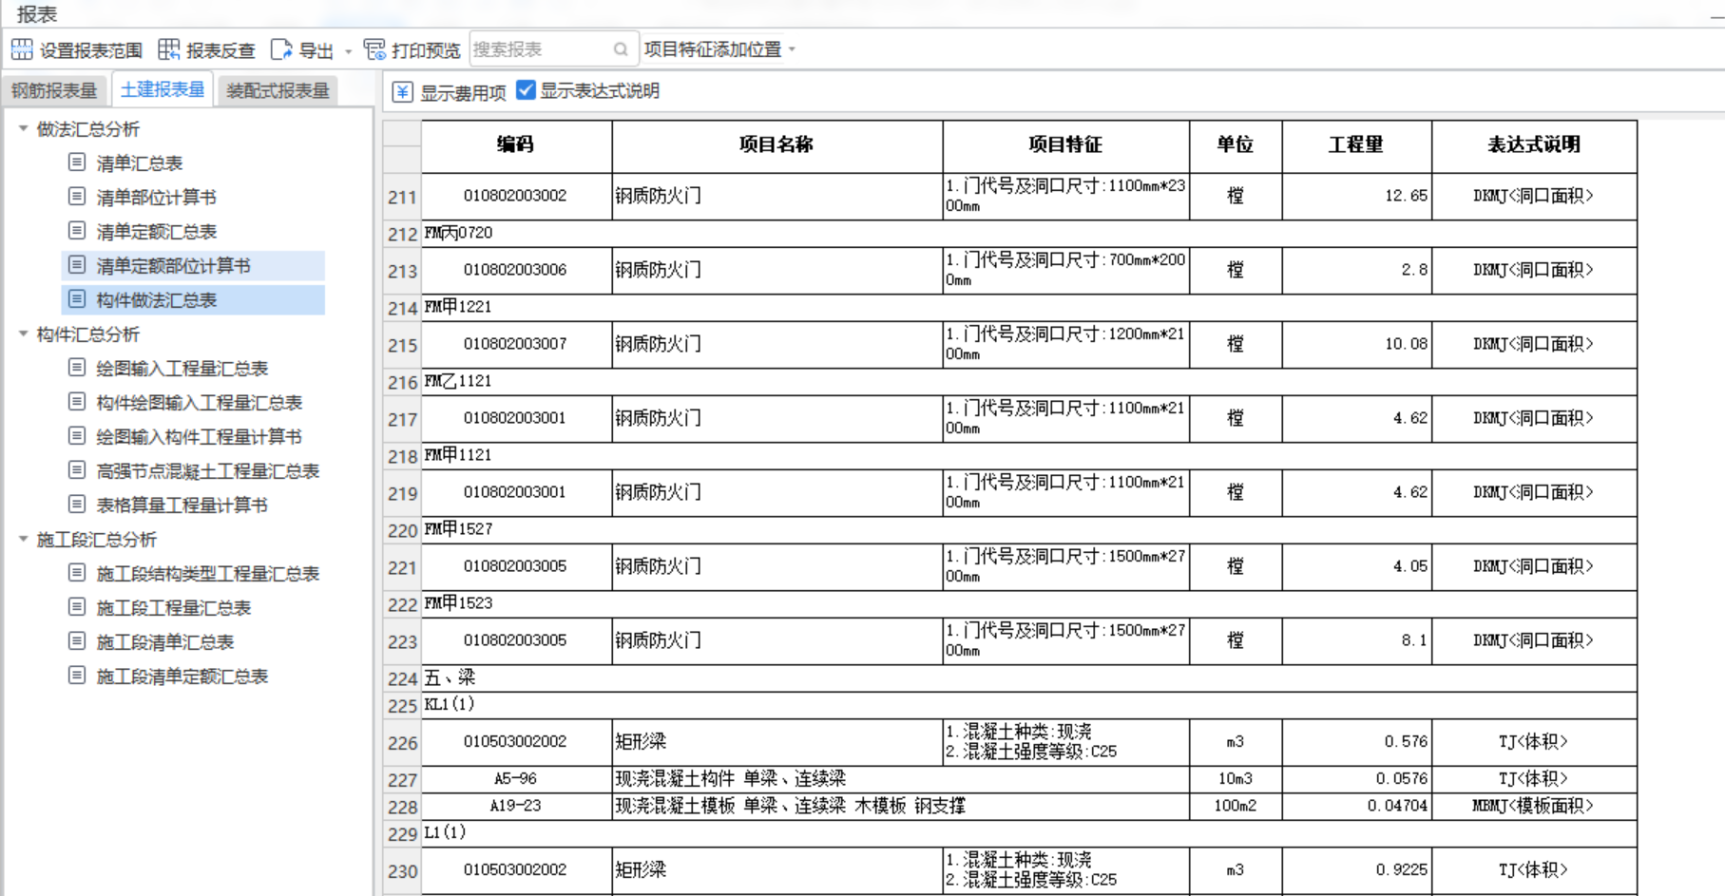Click document icon beside 清单定额汇总表

point(77,231)
